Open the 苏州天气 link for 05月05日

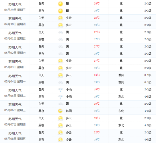pyautogui.click(x=15, y=90)
